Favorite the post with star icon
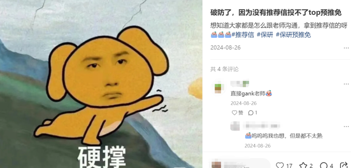 pos(306,166)
